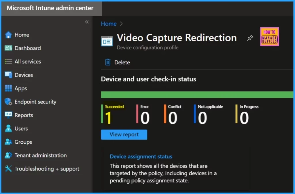Viewport: 295px width, 194px height.
Task: Click the Device configuration profile subtitle
Action: (x=147, y=47)
